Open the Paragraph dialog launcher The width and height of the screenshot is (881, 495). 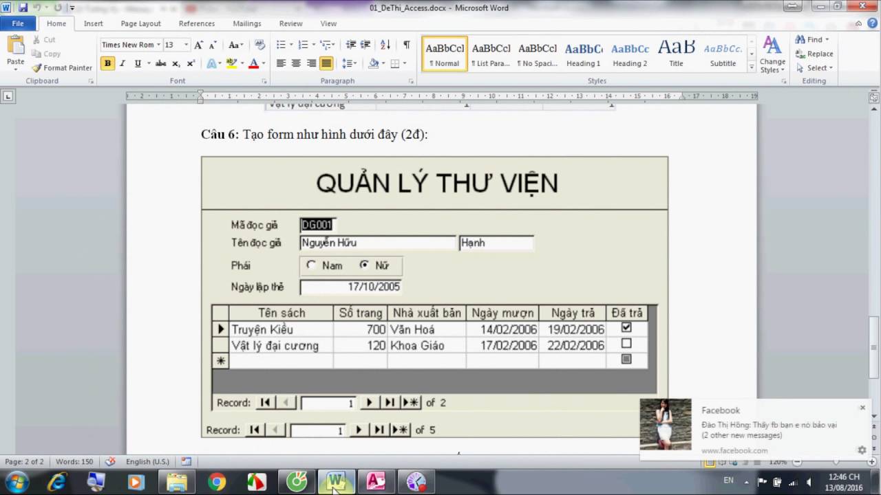point(411,81)
